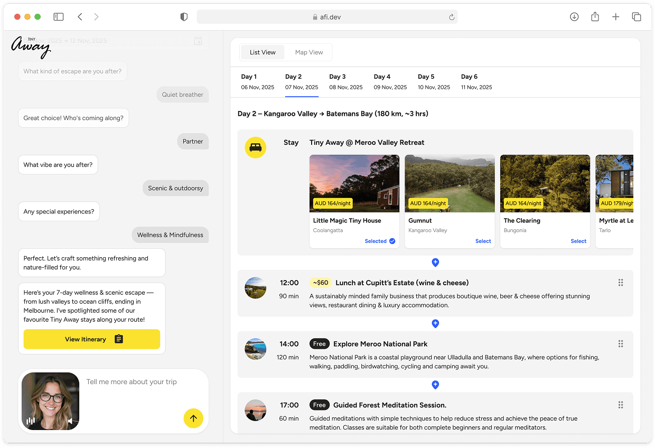Open Little Magic Tiny House photo

click(354, 183)
